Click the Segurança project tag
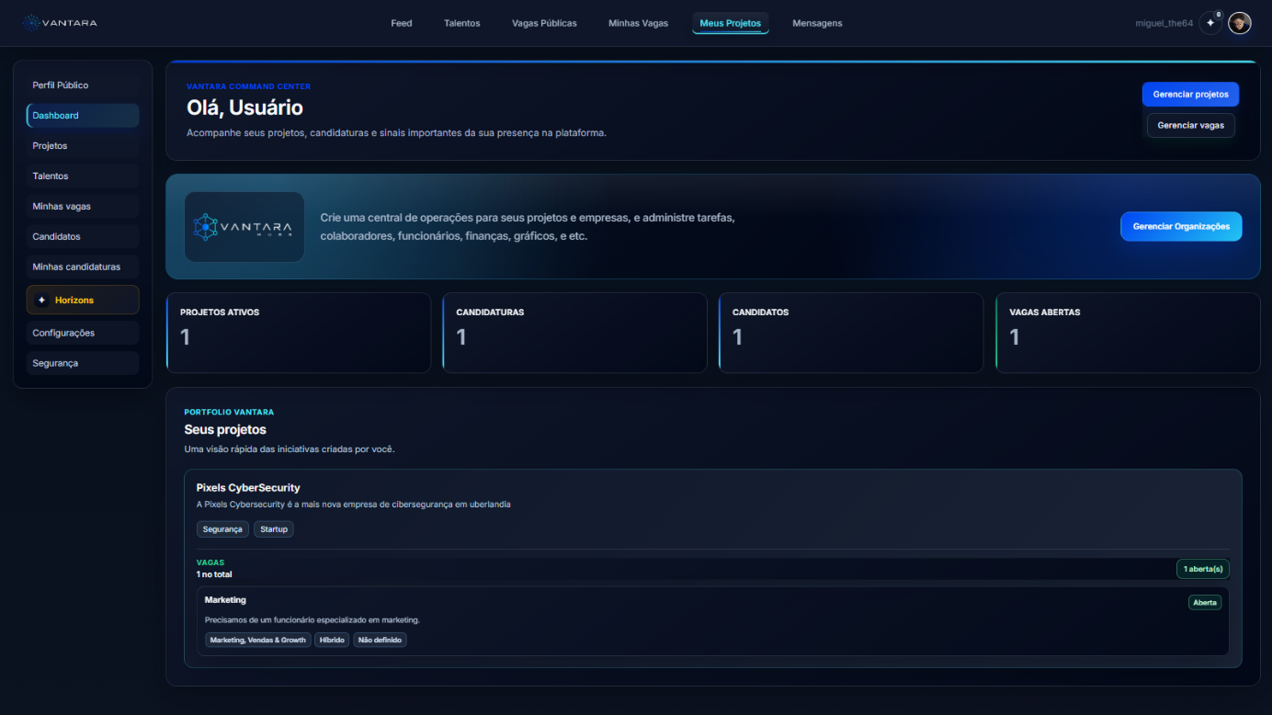The width and height of the screenshot is (1272, 715). pyautogui.click(x=222, y=529)
